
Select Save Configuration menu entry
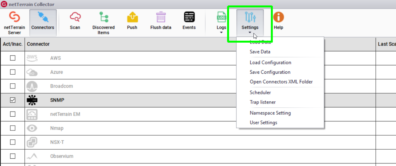pyautogui.click(x=270, y=72)
